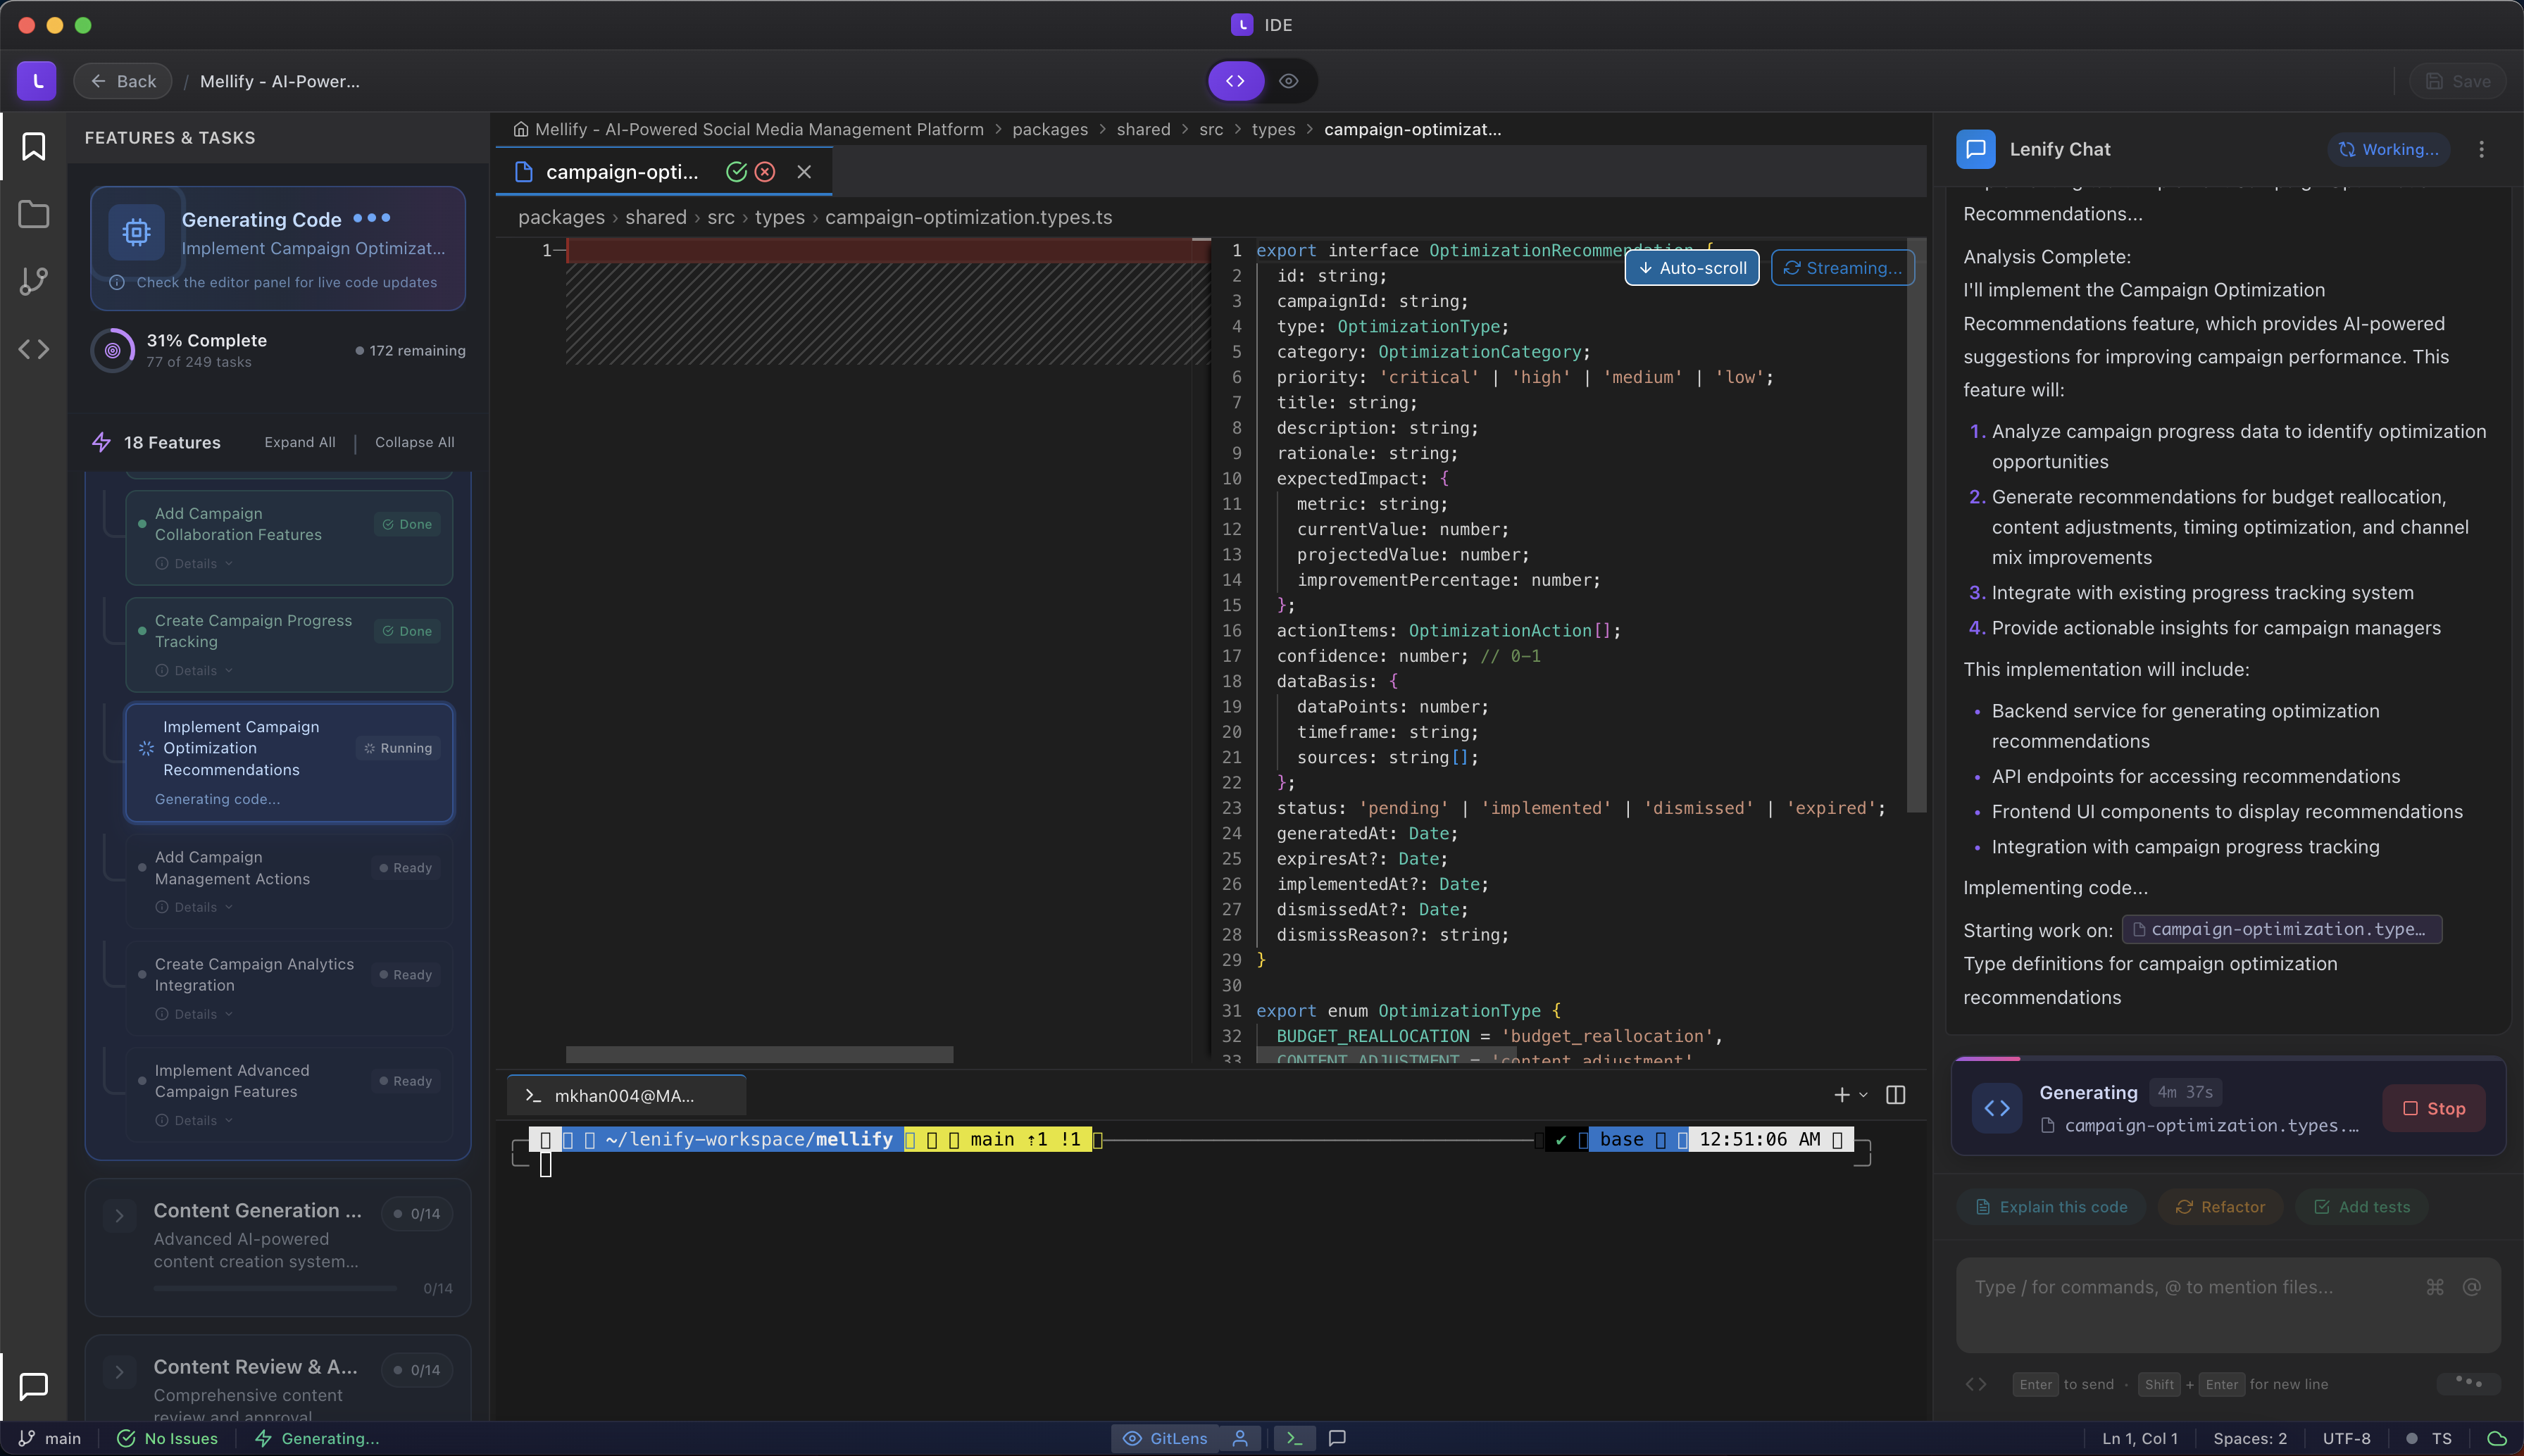Open the bookmark features sidebar icon
The height and width of the screenshot is (1456, 2524).
coord(33,147)
